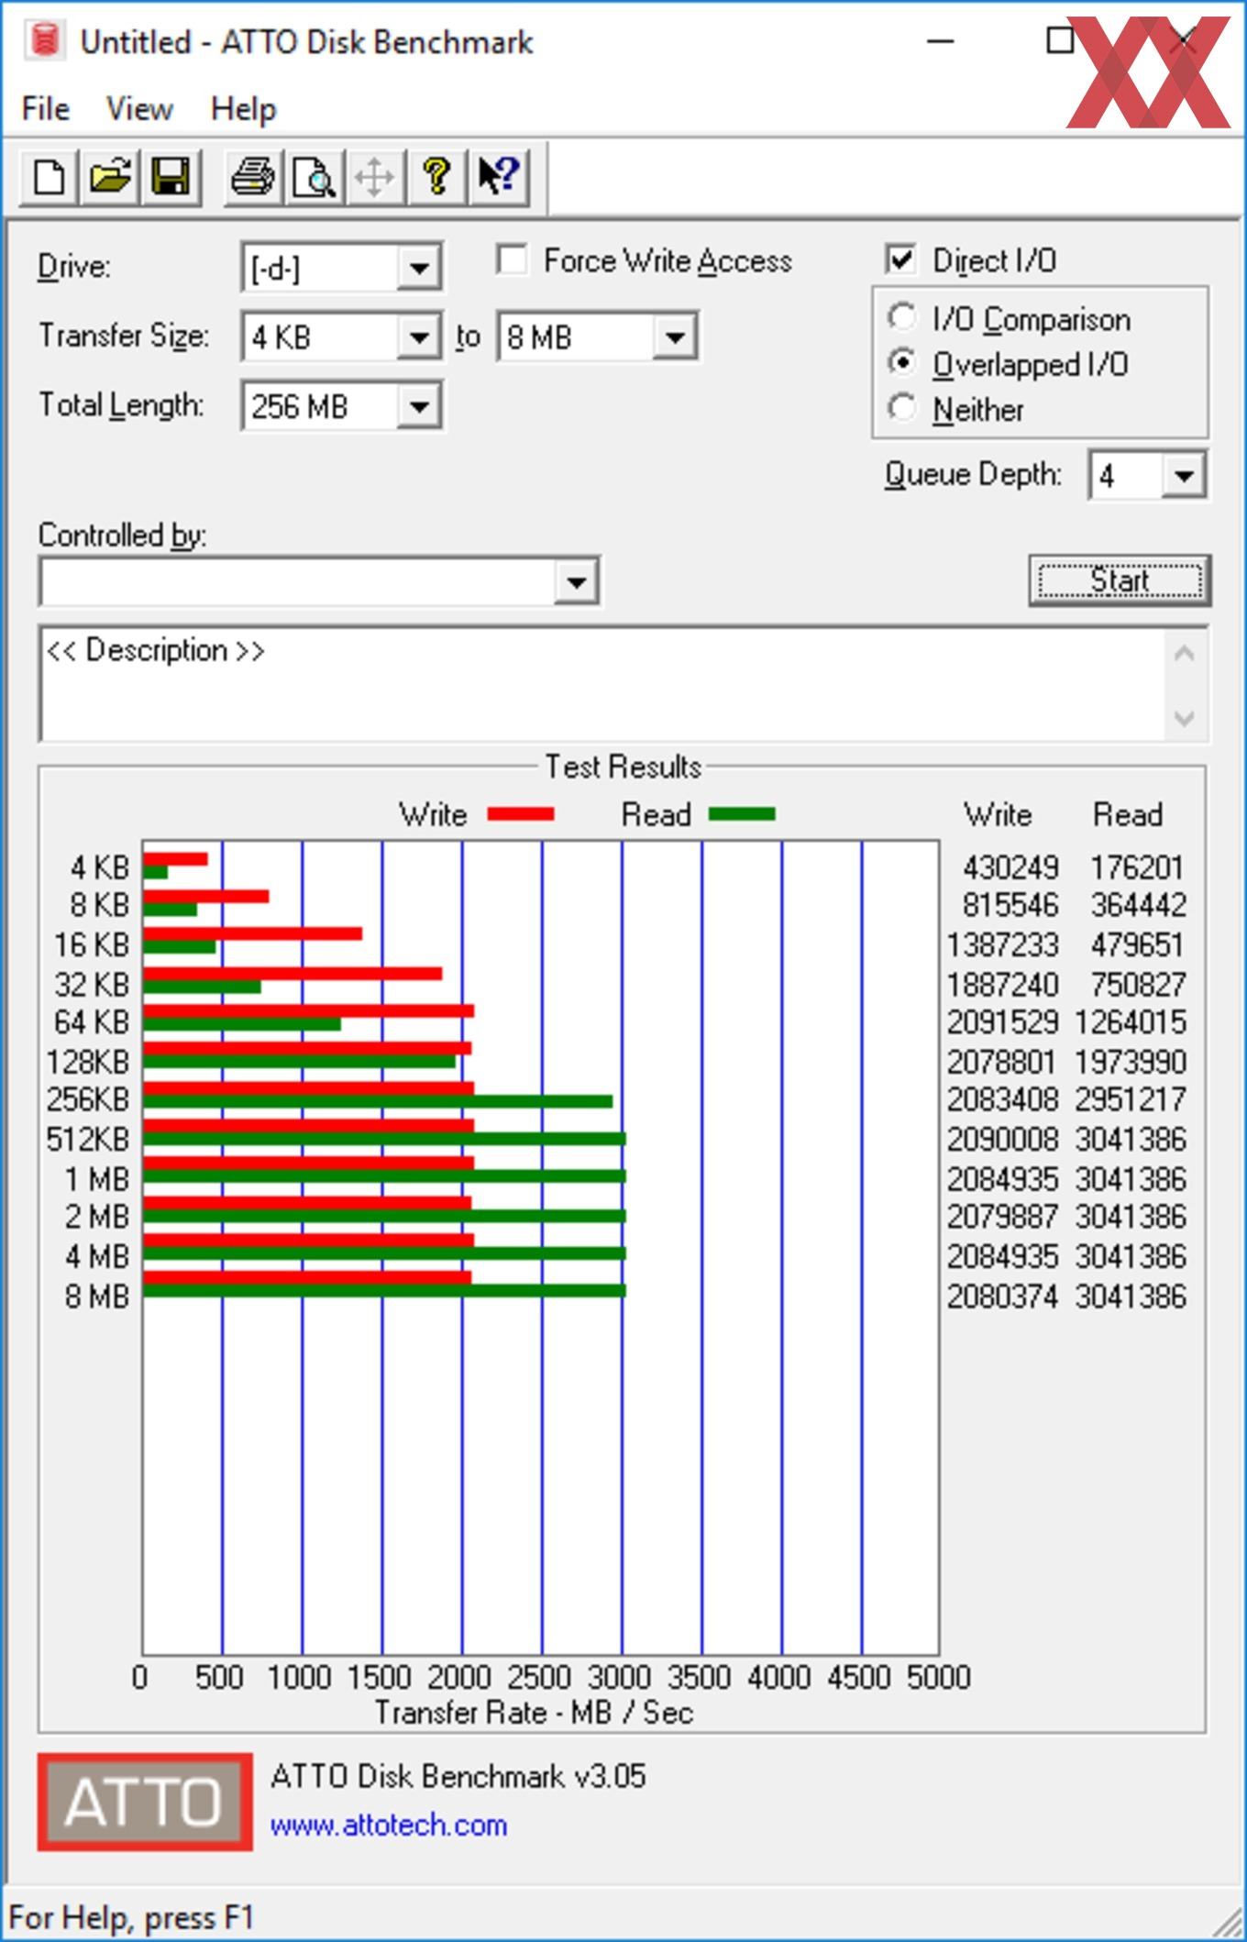Viewport: 1247px width, 1942px height.
Task: Click the 512KB write value 2090008
Action: pyautogui.click(x=1003, y=1140)
